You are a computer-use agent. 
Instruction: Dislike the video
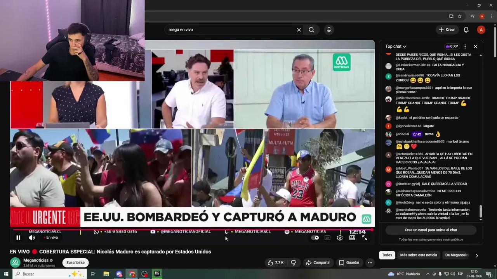pos(294,263)
